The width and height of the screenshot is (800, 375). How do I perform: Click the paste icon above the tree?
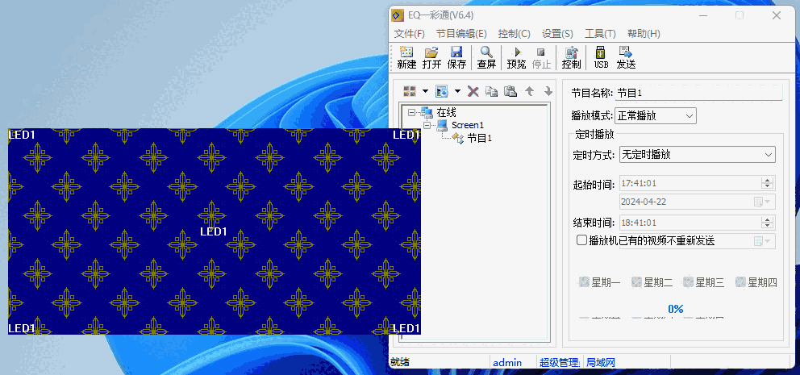click(510, 91)
